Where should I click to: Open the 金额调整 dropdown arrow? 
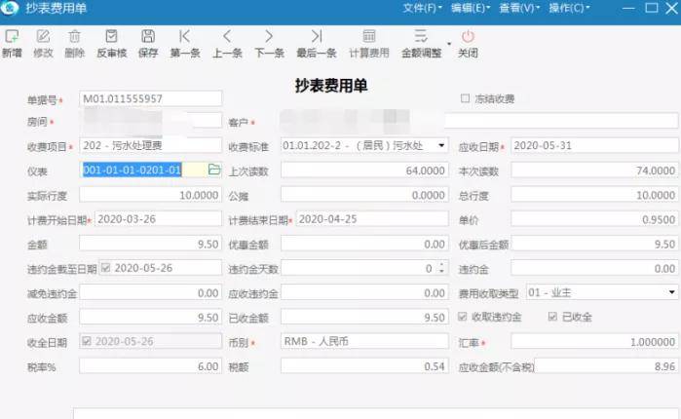pyautogui.click(x=449, y=44)
